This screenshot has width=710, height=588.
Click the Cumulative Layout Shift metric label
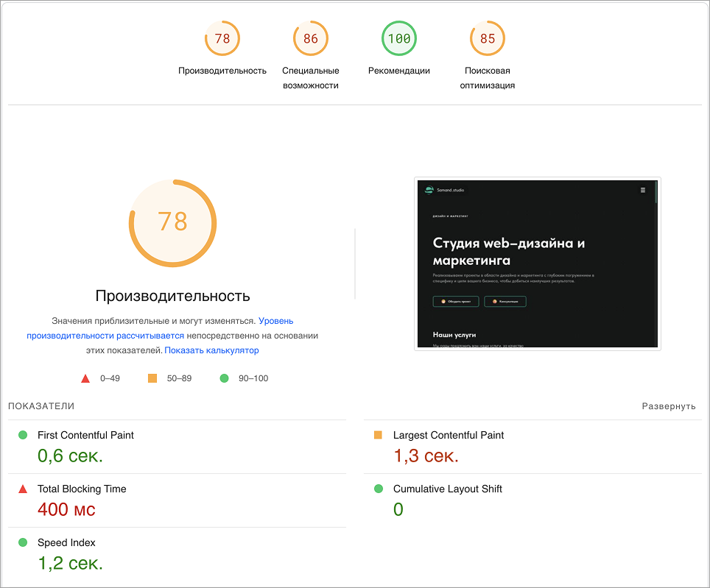tap(447, 489)
